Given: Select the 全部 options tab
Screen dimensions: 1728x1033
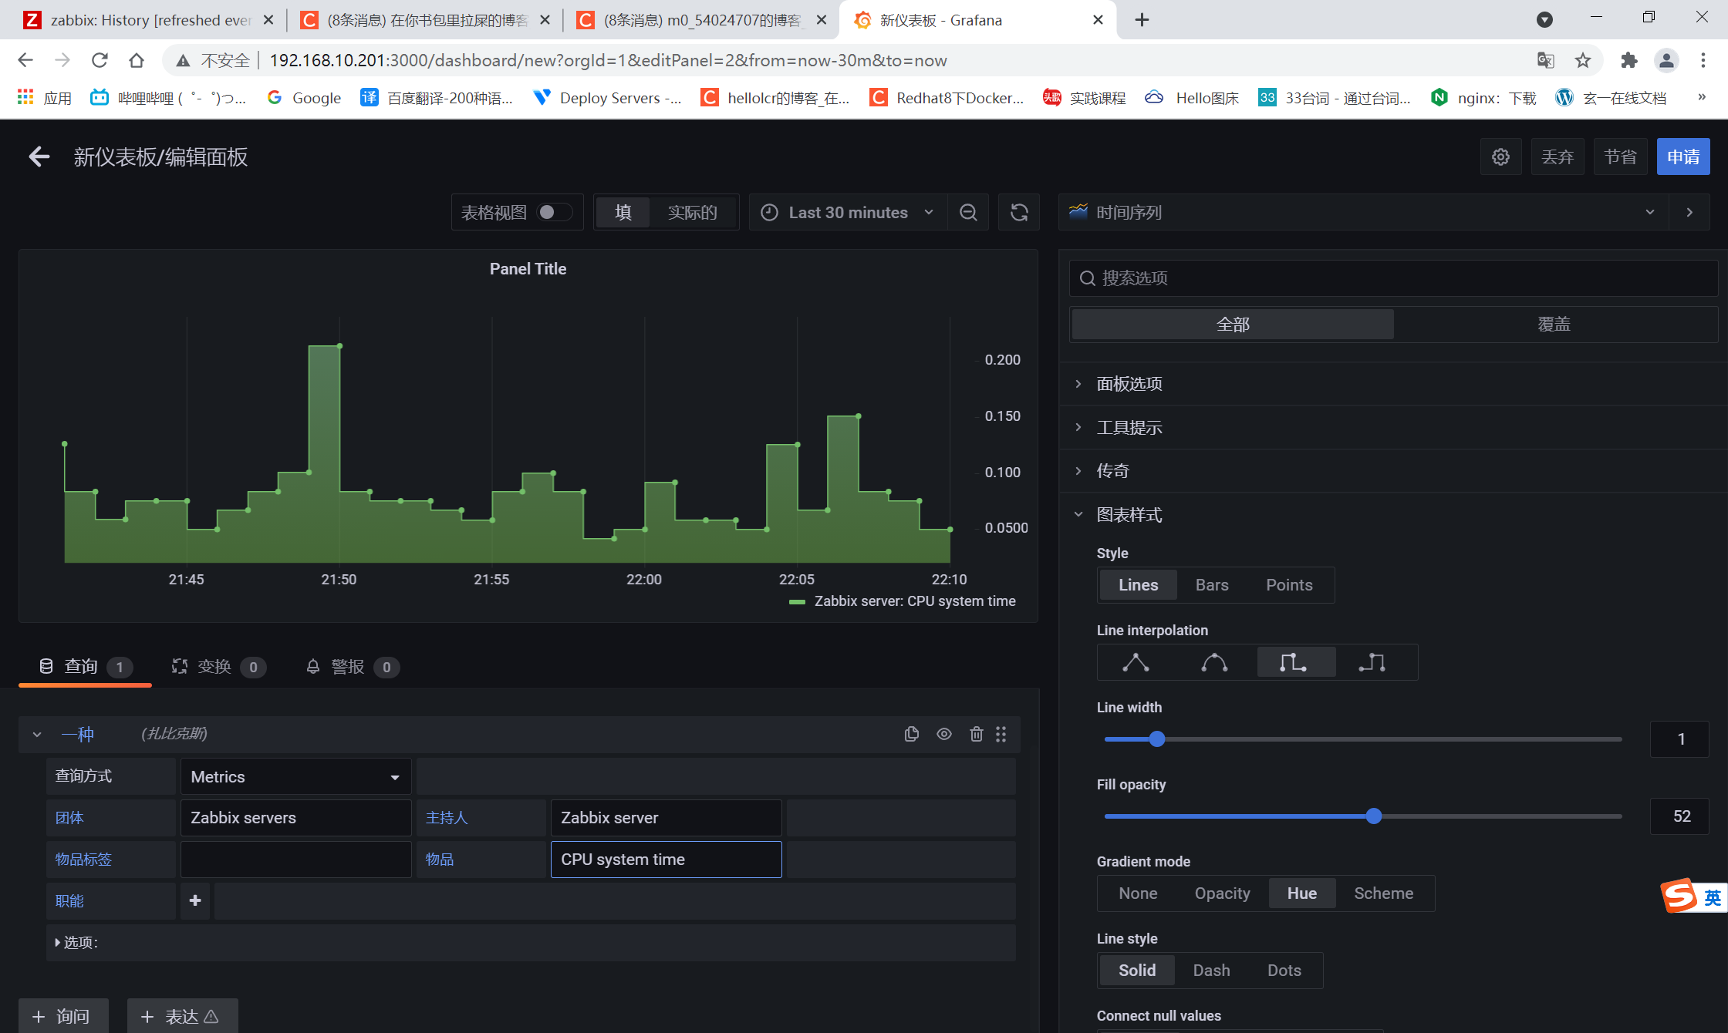Looking at the screenshot, I should point(1233,325).
